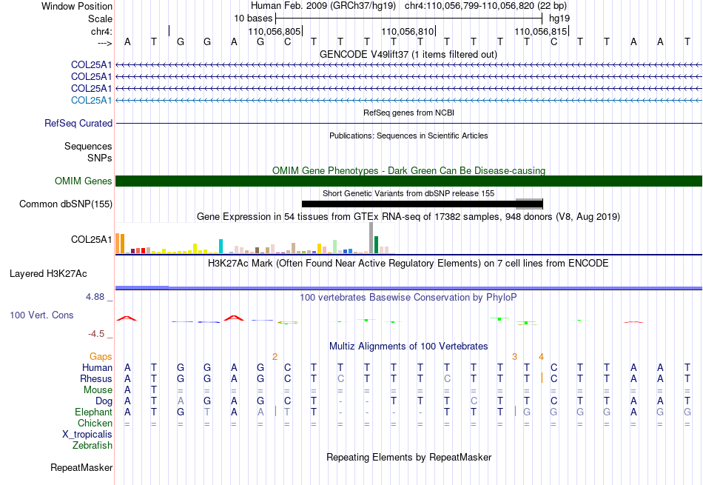
Task: Open the GENCODE V49lift37 track title
Action: [x=408, y=54]
